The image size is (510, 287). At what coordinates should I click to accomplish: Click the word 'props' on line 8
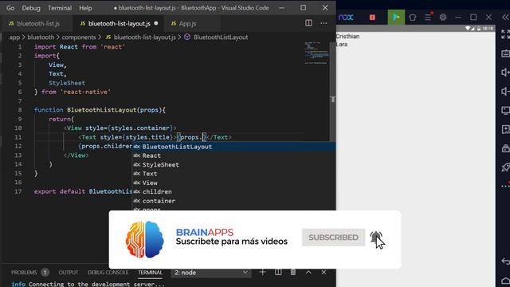pos(149,110)
